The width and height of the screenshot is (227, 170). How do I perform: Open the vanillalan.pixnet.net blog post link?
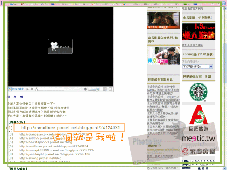pos(54,146)
